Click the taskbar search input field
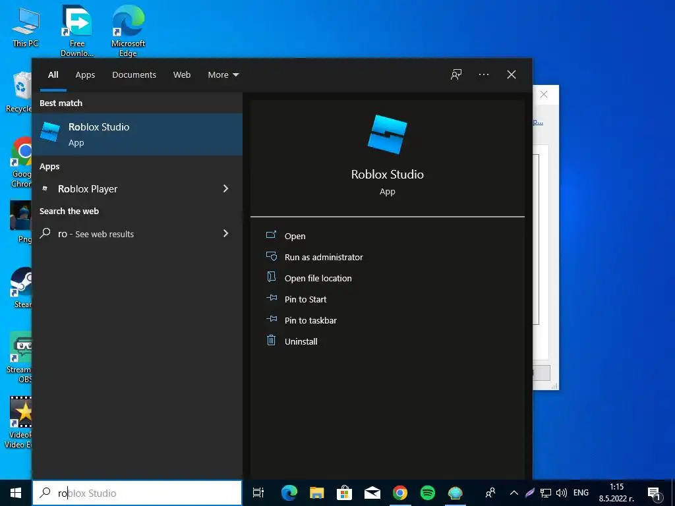 [137, 493]
